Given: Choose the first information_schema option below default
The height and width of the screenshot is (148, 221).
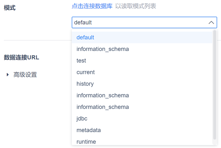Looking at the screenshot, I should pyautogui.click(x=103, y=49).
